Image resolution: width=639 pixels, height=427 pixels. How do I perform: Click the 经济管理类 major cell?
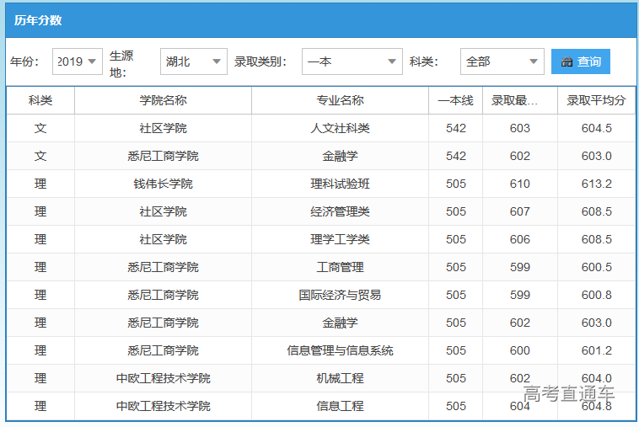pos(340,211)
